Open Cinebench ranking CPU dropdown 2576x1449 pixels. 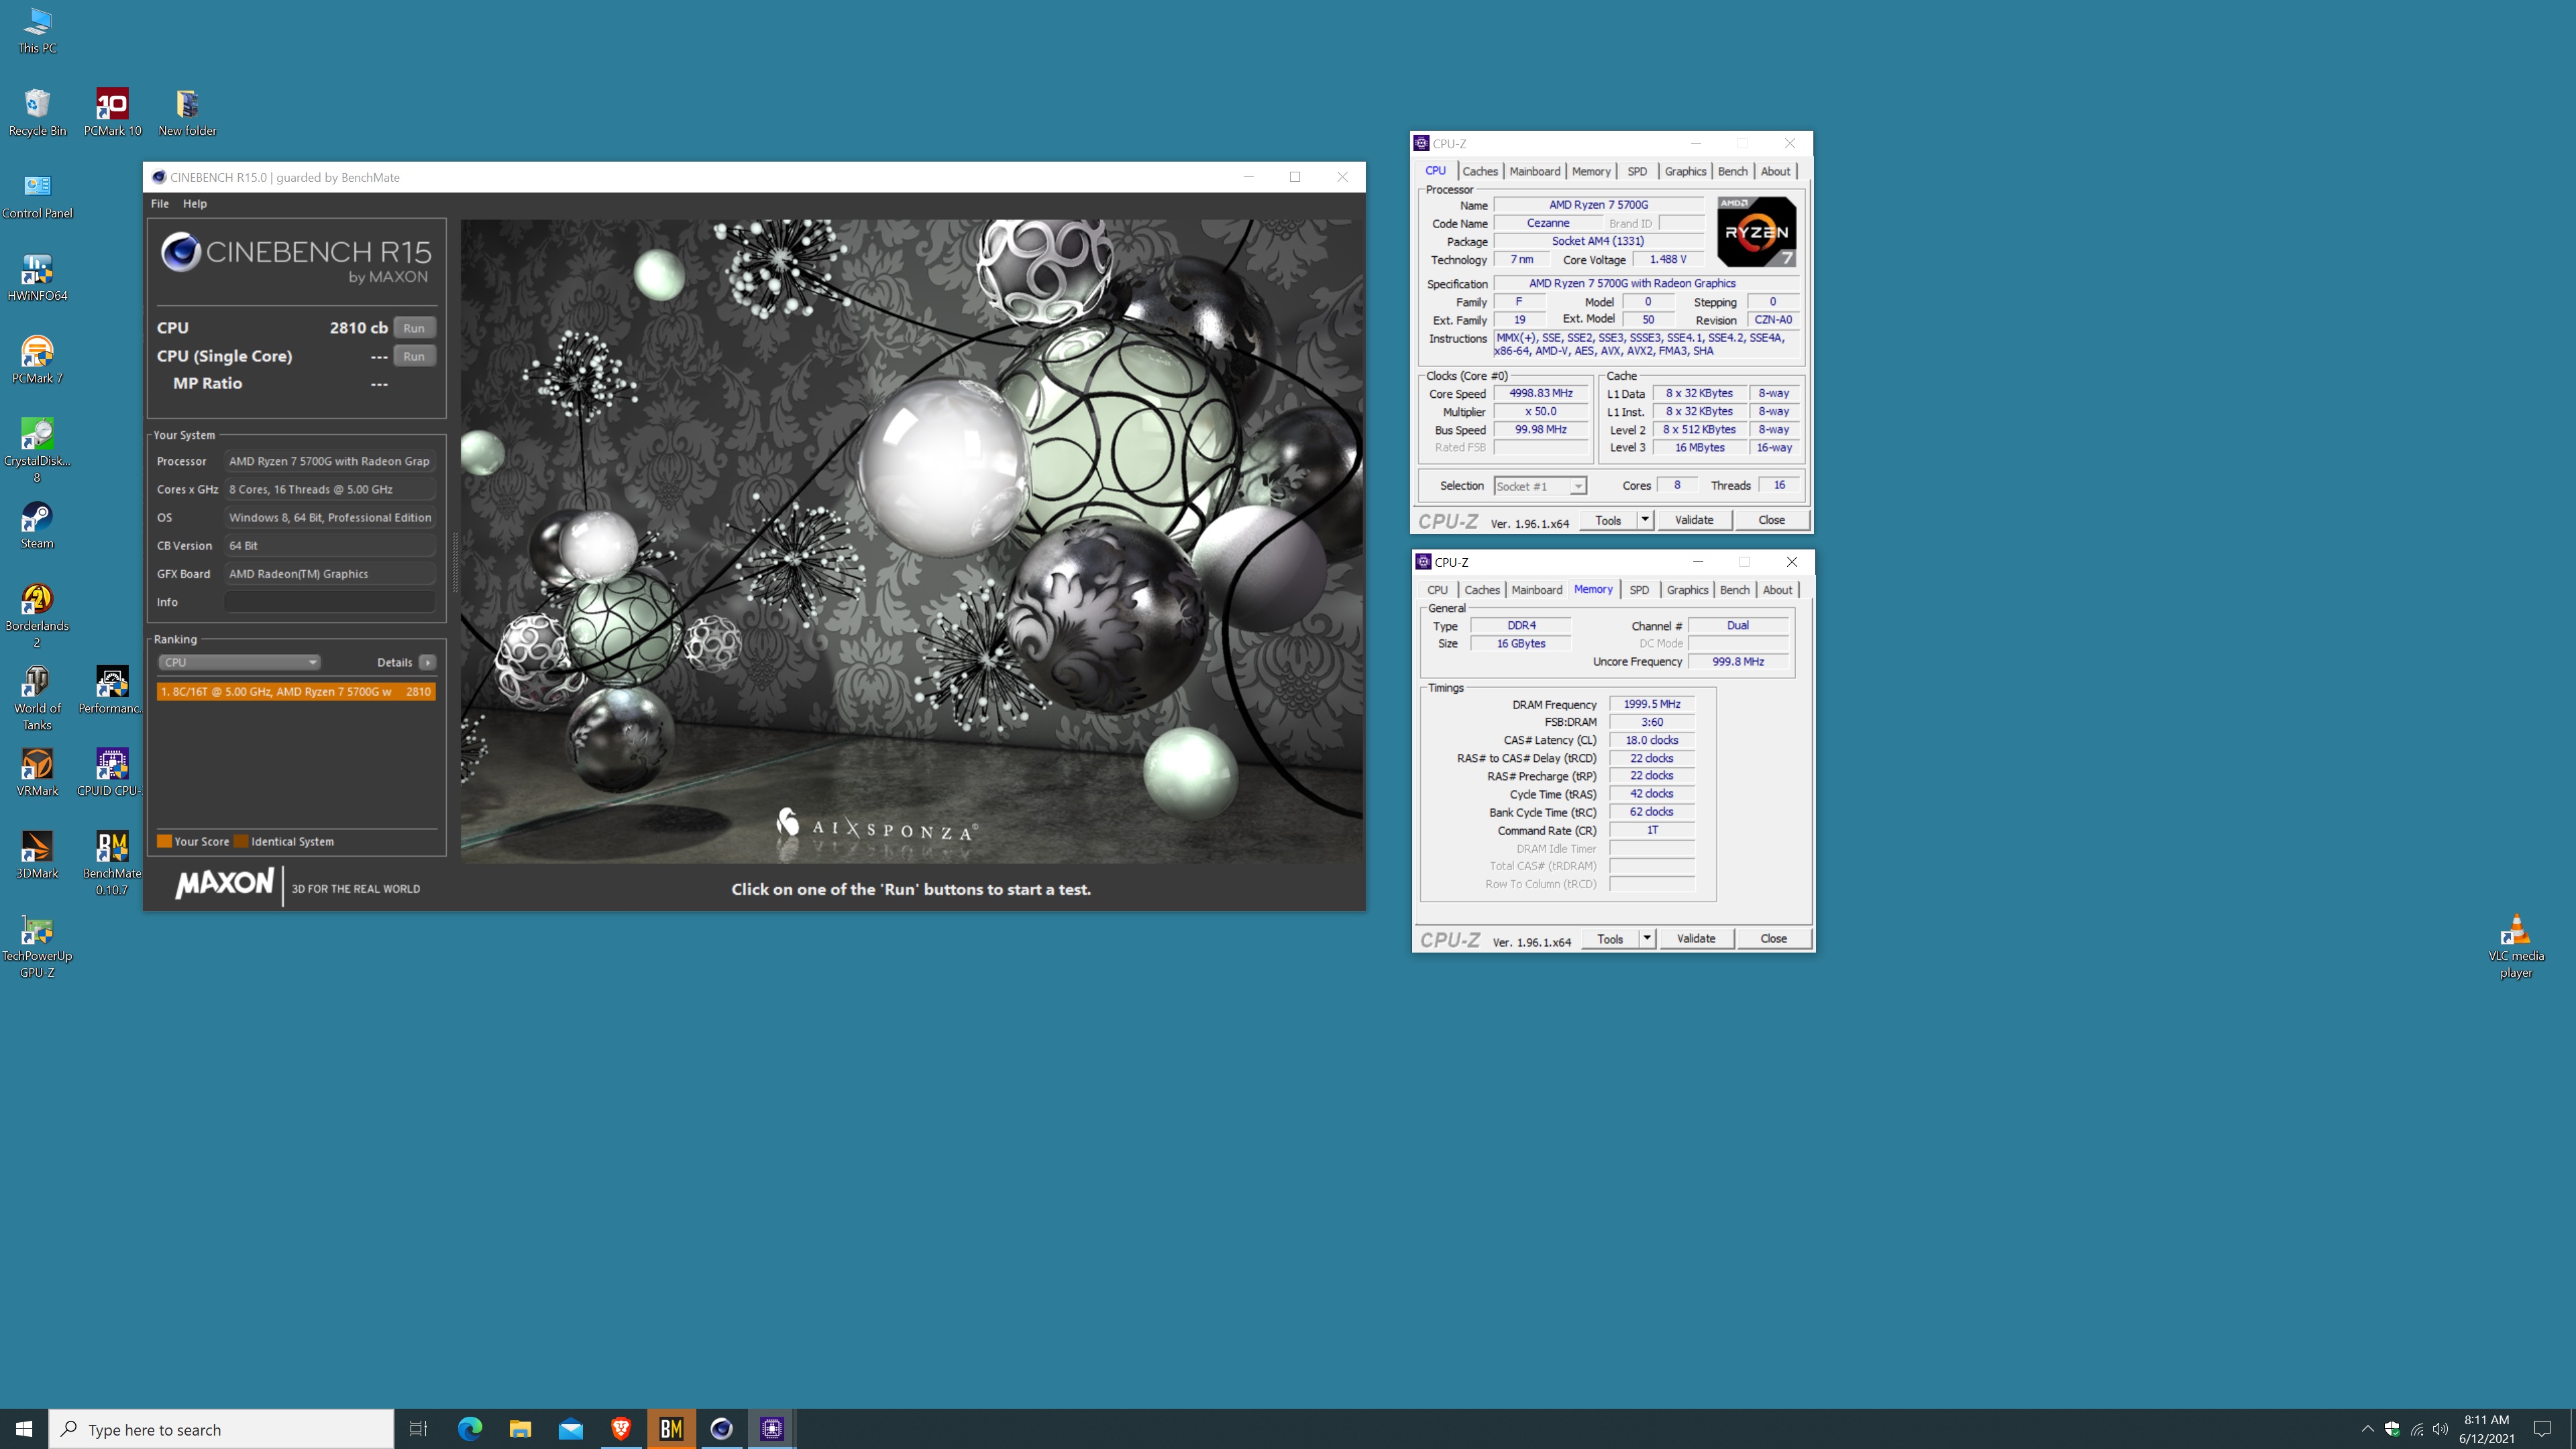click(239, 662)
